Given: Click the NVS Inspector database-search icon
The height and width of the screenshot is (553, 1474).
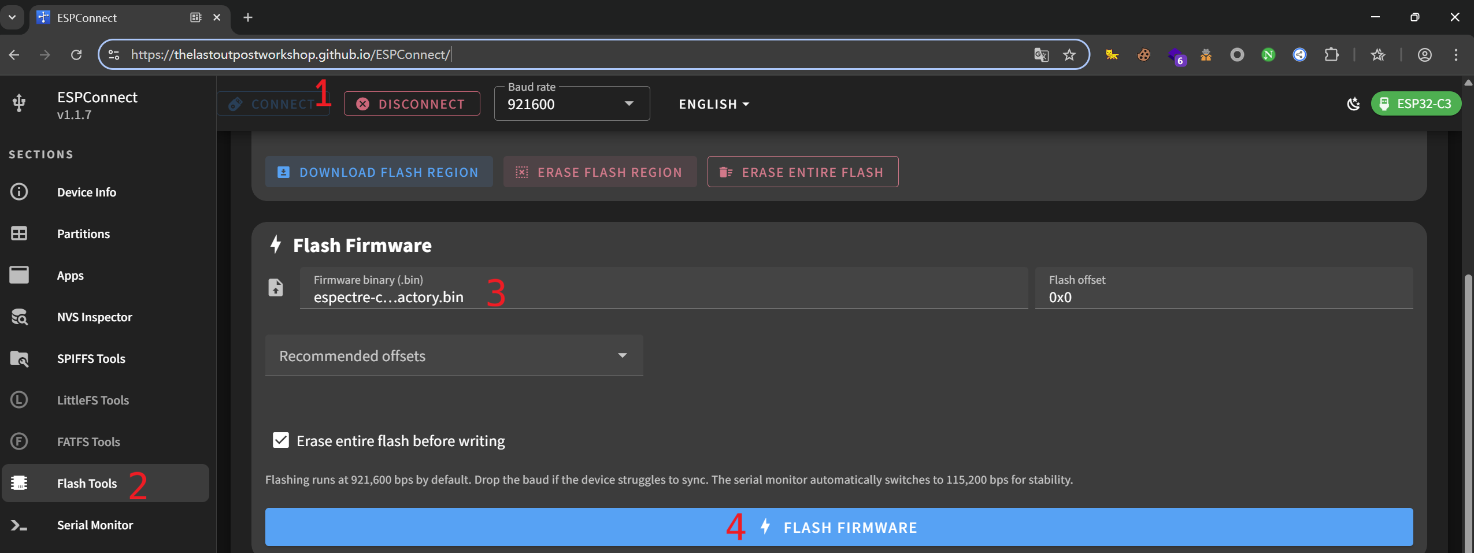Looking at the screenshot, I should pyautogui.click(x=19, y=317).
